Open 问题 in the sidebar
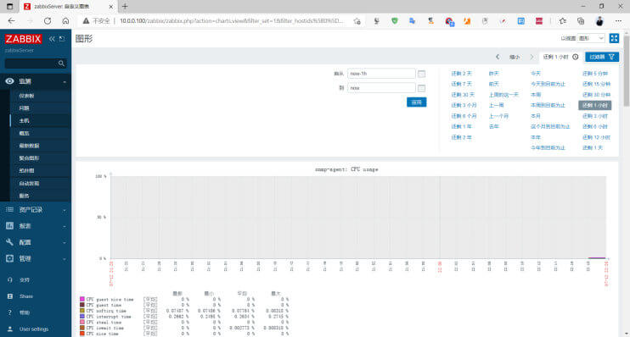 (x=24, y=108)
